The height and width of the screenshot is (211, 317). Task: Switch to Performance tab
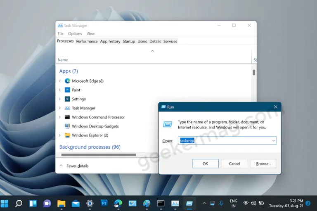[87, 41]
